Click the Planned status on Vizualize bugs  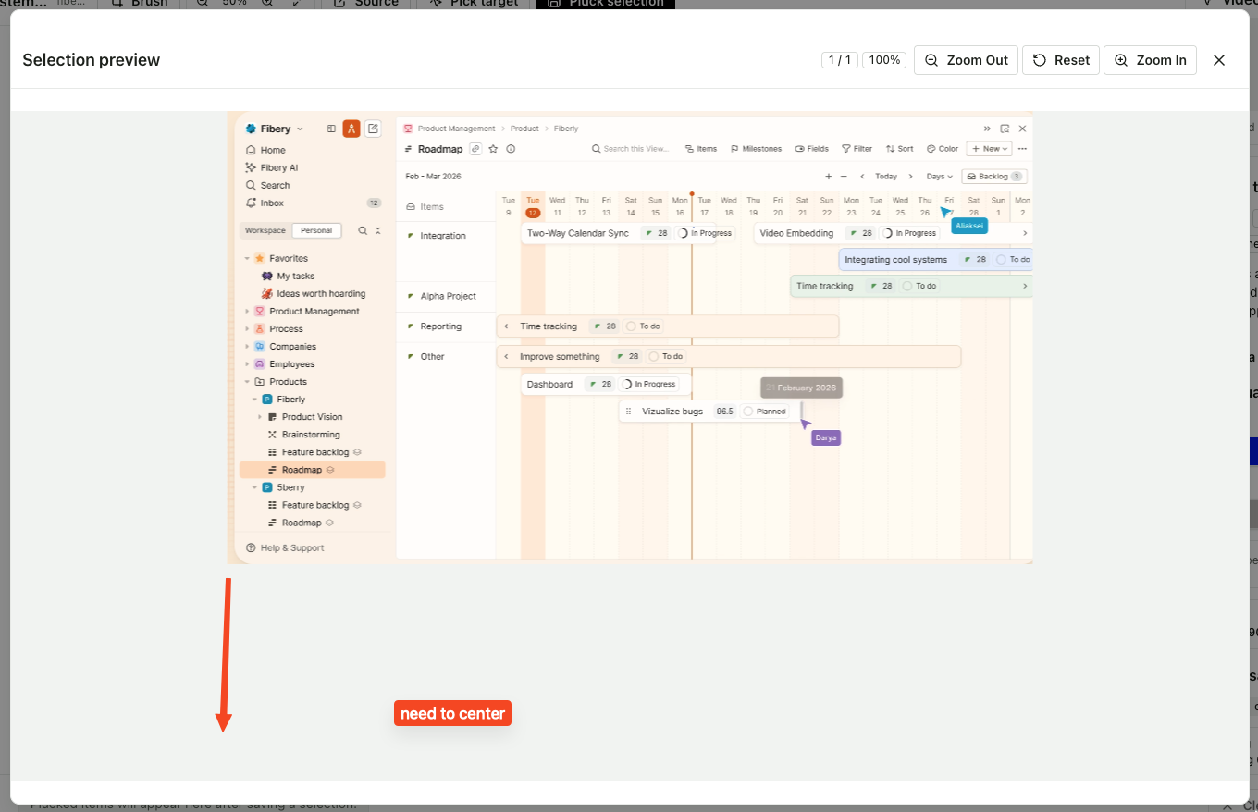765,412
